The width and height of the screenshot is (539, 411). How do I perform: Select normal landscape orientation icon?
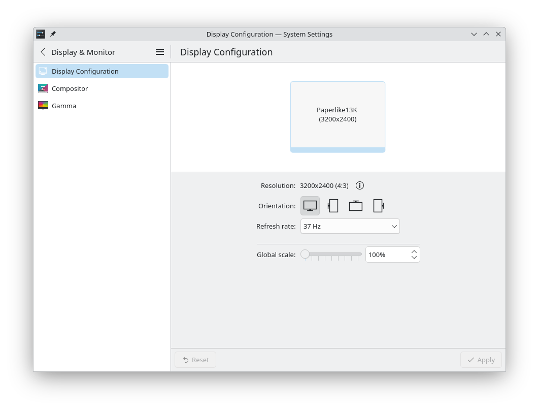point(310,206)
